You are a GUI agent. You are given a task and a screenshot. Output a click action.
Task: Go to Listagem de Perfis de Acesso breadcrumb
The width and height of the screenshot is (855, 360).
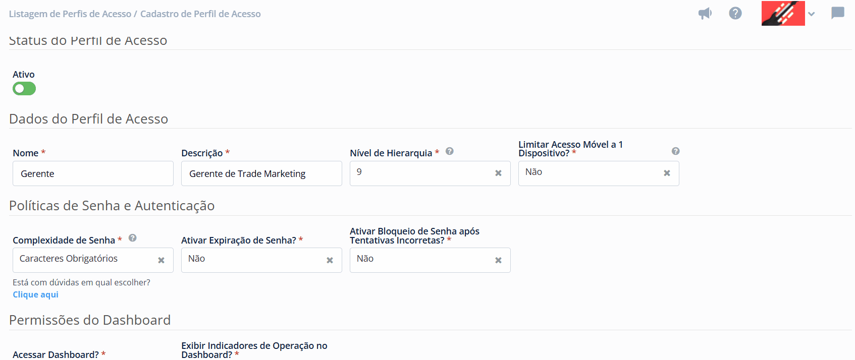pos(70,14)
